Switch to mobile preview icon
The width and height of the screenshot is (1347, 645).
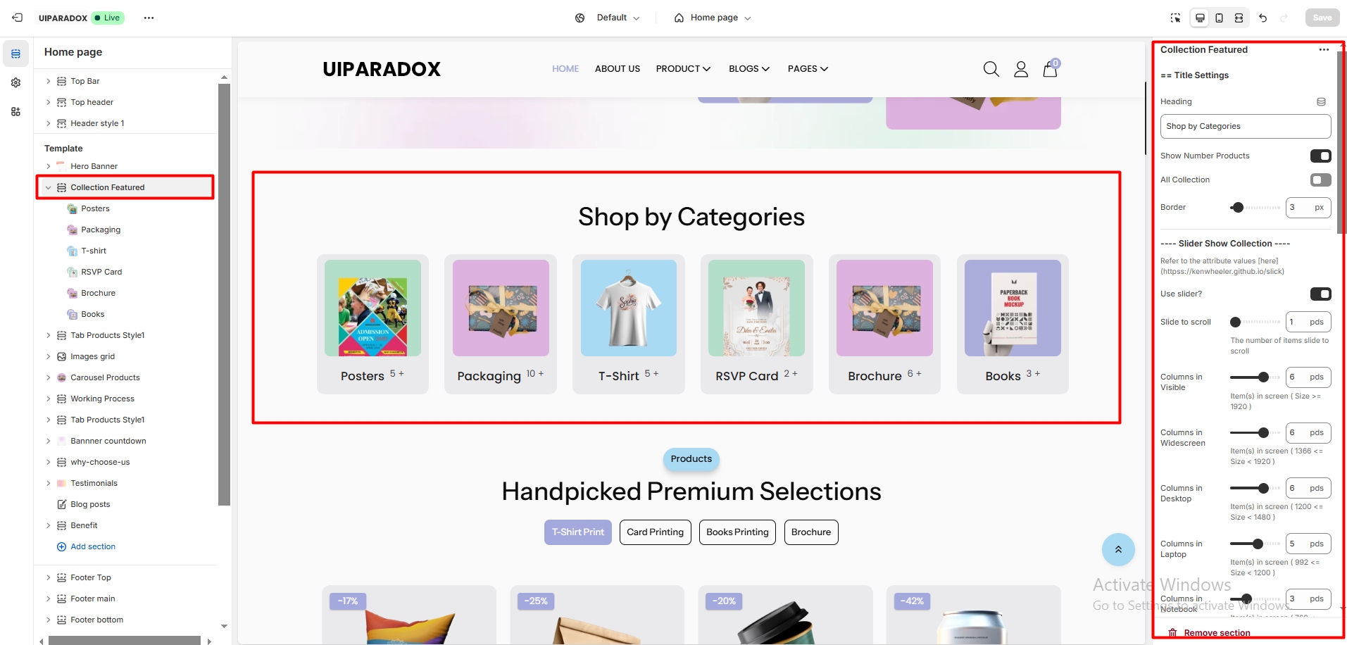click(x=1219, y=18)
